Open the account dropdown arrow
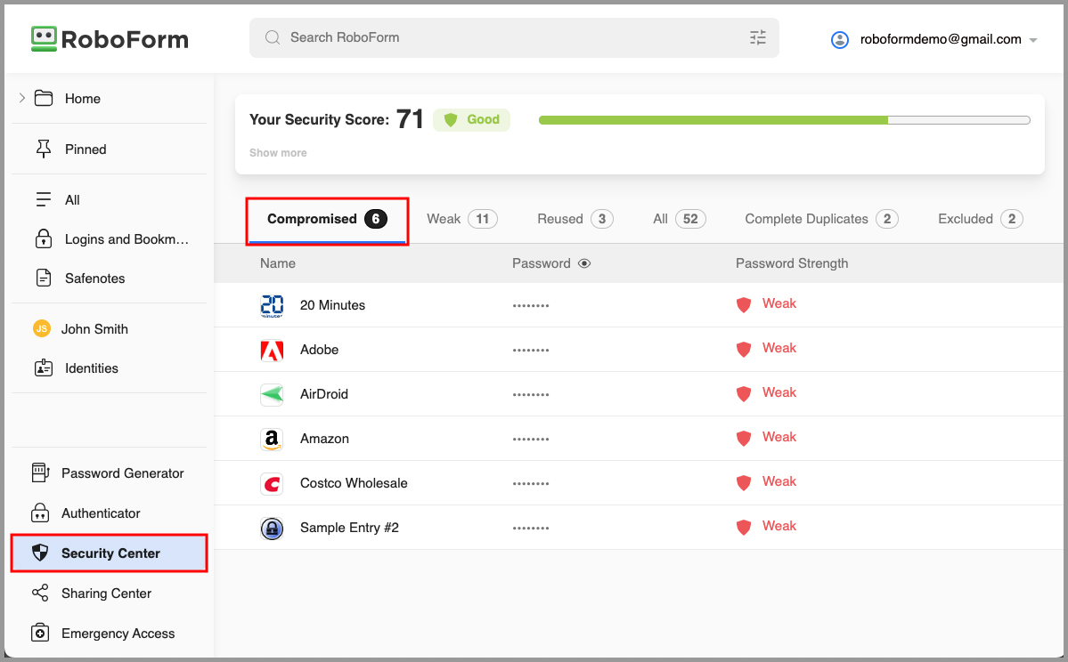The image size is (1068, 662). click(x=1033, y=40)
